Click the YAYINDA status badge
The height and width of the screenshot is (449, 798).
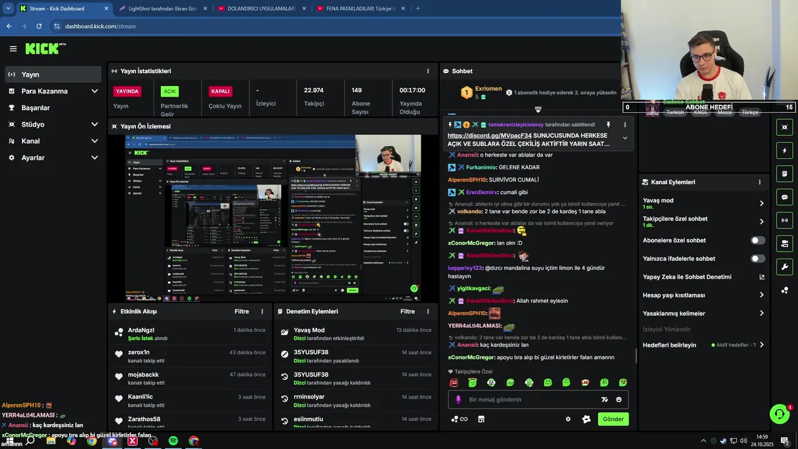(x=127, y=91)
